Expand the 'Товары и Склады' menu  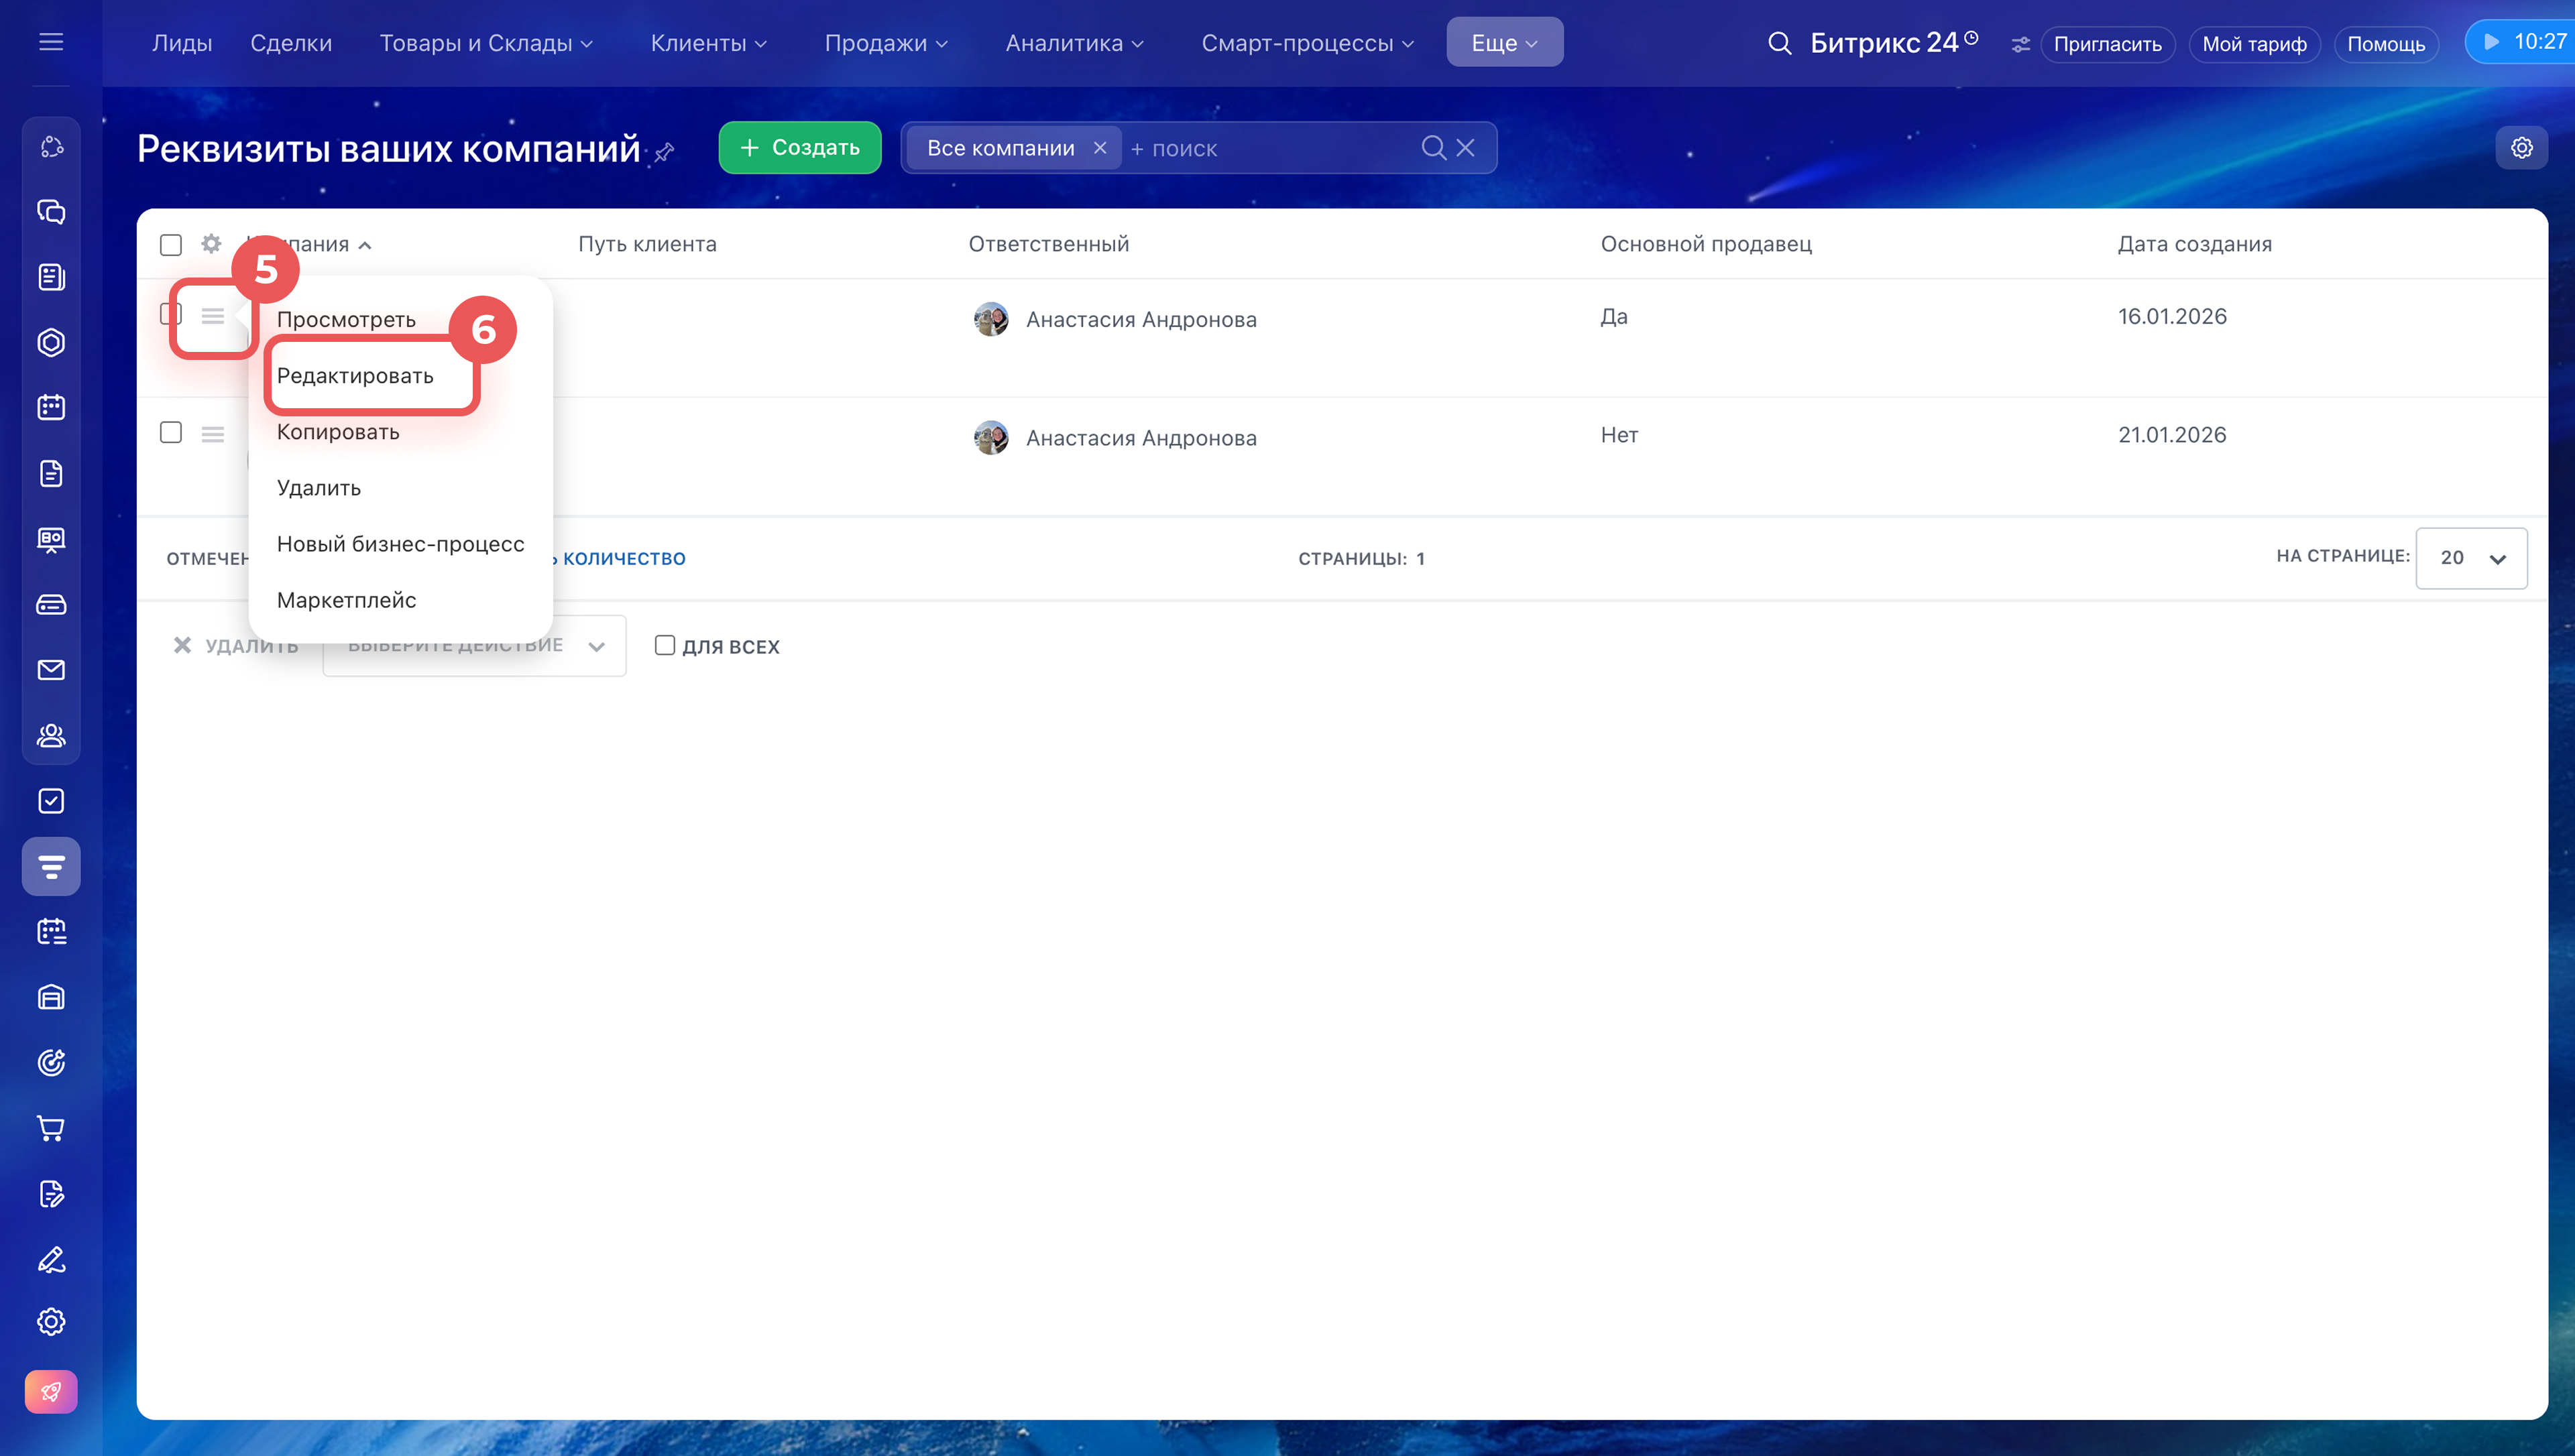pyautogui.click(x=486, y=43)
